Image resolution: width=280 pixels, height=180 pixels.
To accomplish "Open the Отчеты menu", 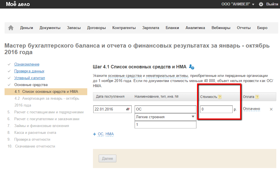I will click(x=244, y=28).
